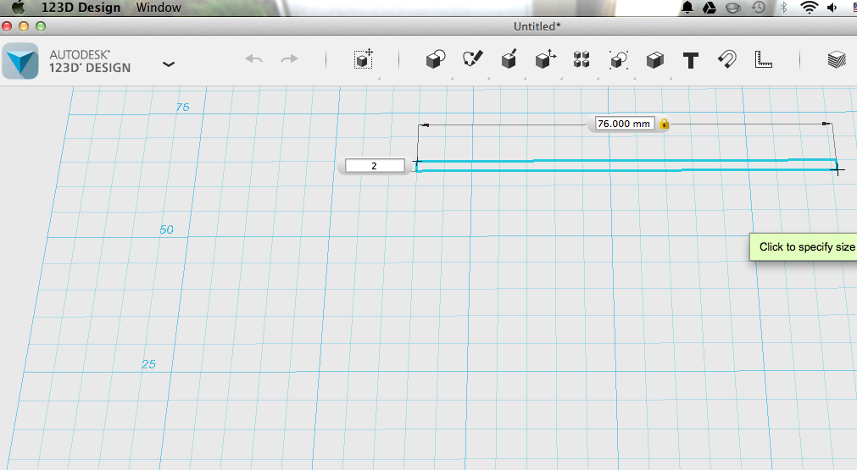Undo the last action
Viewport: 857px width, 470px height.
click(x=253, y=58)
